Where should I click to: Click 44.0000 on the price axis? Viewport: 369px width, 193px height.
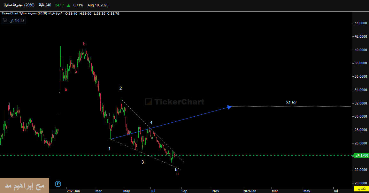point(361,23)
